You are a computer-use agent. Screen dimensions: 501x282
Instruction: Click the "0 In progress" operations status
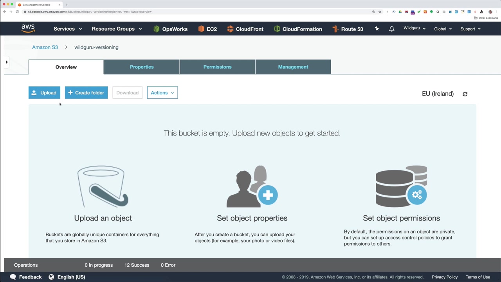point(99,265)
